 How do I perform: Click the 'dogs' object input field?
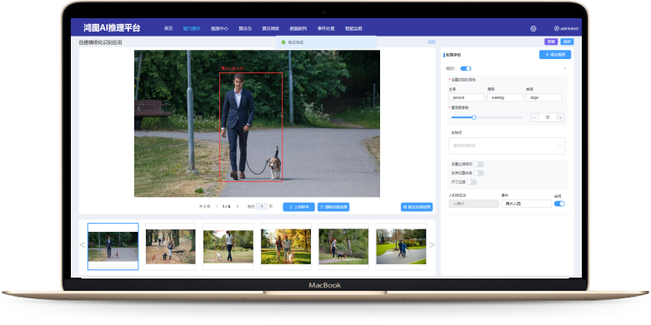(543, 97)
